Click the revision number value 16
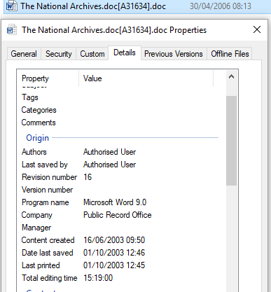This screenshot has width=271, height=292. pos(88,177)
